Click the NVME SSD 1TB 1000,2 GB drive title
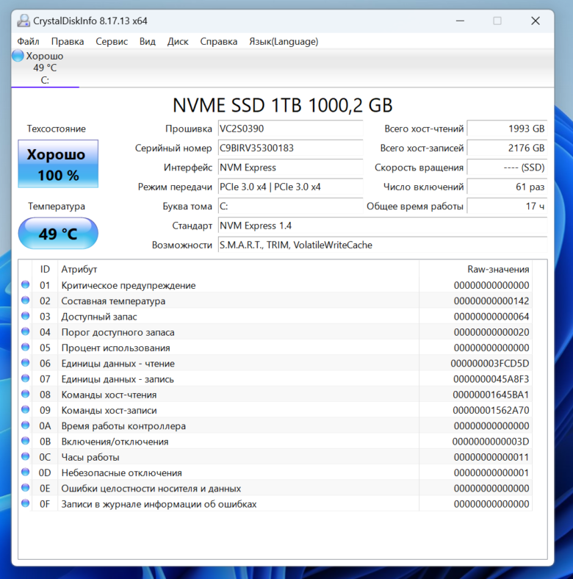573x579 pixels. point(282,105)
